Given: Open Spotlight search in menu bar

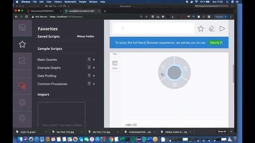Looking at the screenshot, I should pos(227,2).
